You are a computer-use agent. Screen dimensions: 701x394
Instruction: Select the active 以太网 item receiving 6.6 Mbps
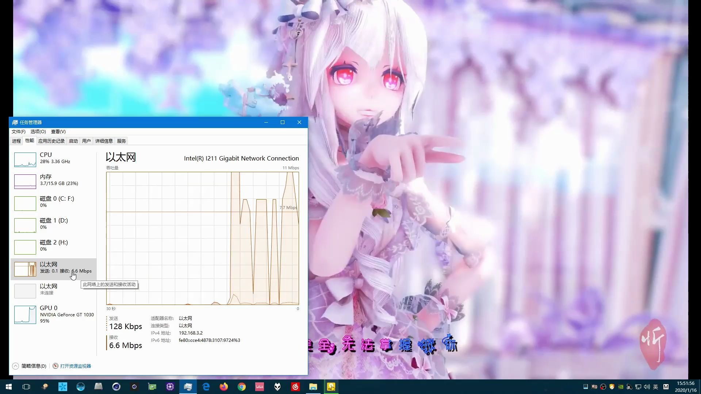[54, 269]
